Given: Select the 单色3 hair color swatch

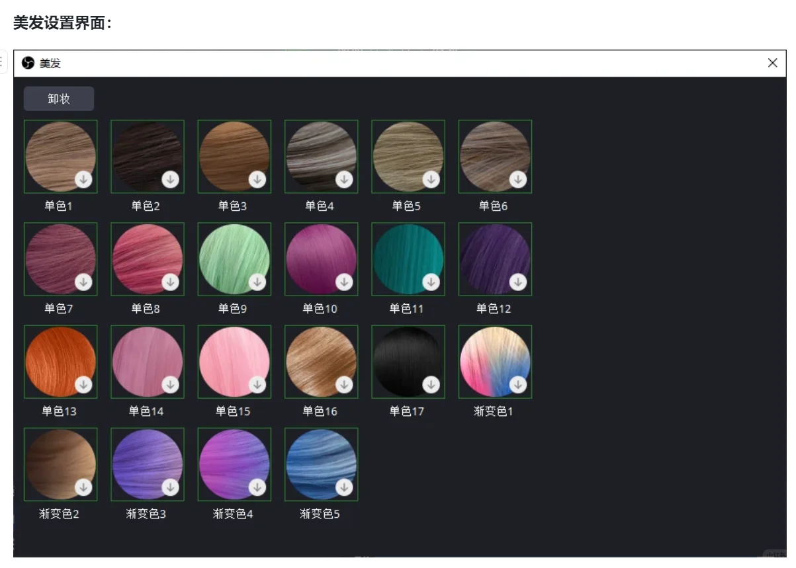Looking at the screenshot, I should pyautogui.click(x=234, y=157).
